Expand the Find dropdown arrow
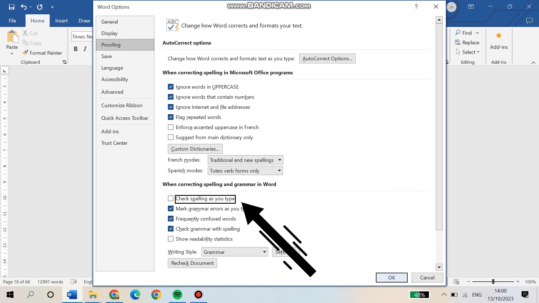 pos(477,33)
